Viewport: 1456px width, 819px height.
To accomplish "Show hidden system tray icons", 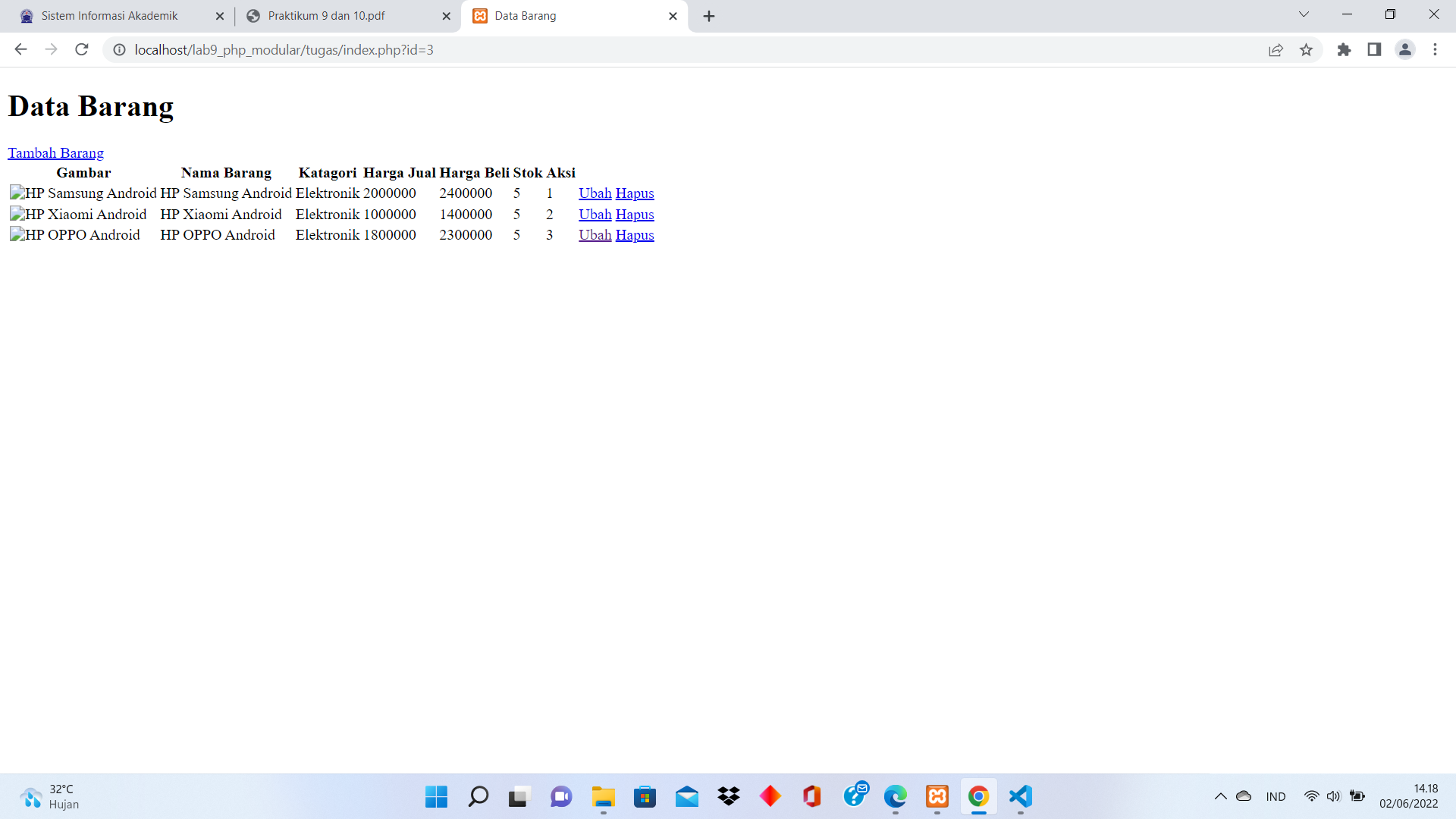I will pos(1220,796).
